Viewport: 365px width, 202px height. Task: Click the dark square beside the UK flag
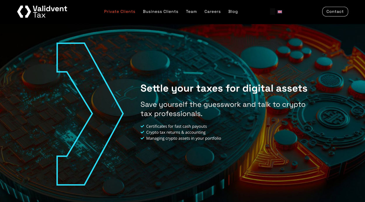(x=272, y=12)
